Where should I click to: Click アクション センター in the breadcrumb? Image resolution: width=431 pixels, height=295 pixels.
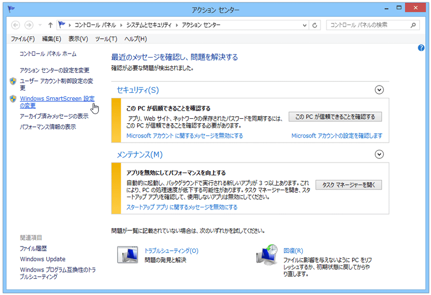[x=201, y=25]
